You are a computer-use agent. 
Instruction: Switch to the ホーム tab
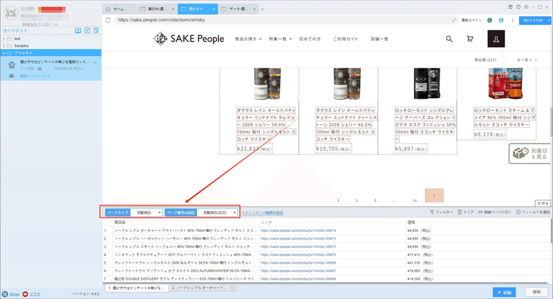point(119,9)
